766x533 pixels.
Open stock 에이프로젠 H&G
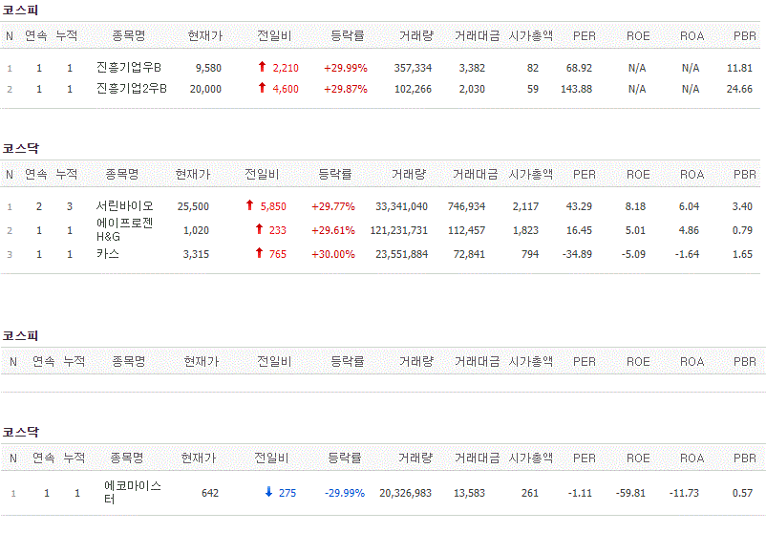click(124, 229)
